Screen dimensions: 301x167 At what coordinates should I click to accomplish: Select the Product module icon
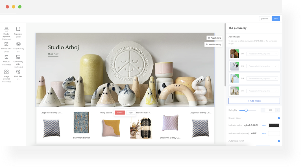pos(6,57)
